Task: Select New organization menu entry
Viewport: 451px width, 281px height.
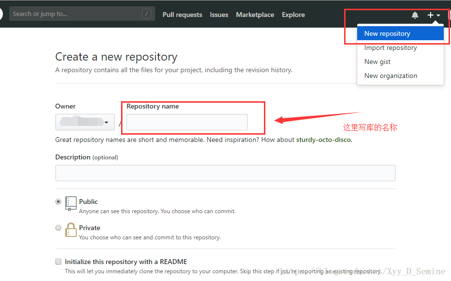Action: tap(400, 76)
